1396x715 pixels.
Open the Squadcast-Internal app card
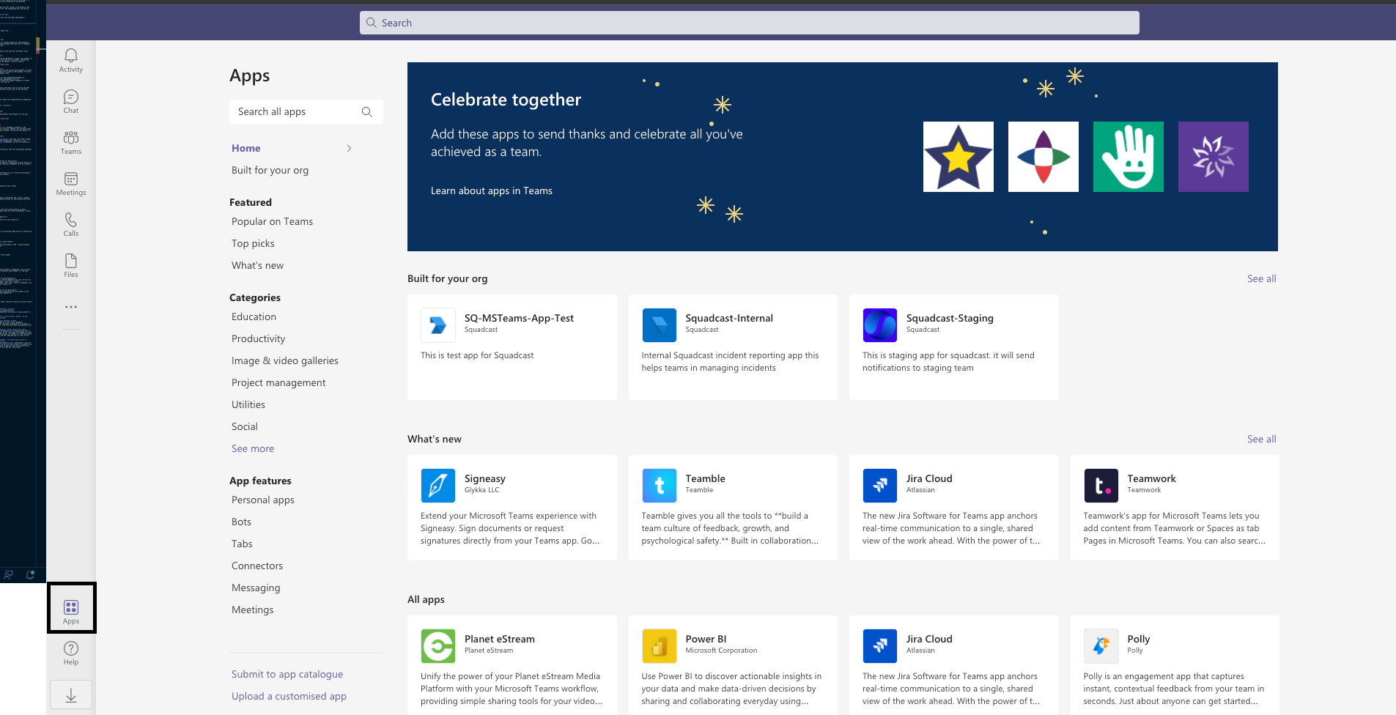[732, 347]
